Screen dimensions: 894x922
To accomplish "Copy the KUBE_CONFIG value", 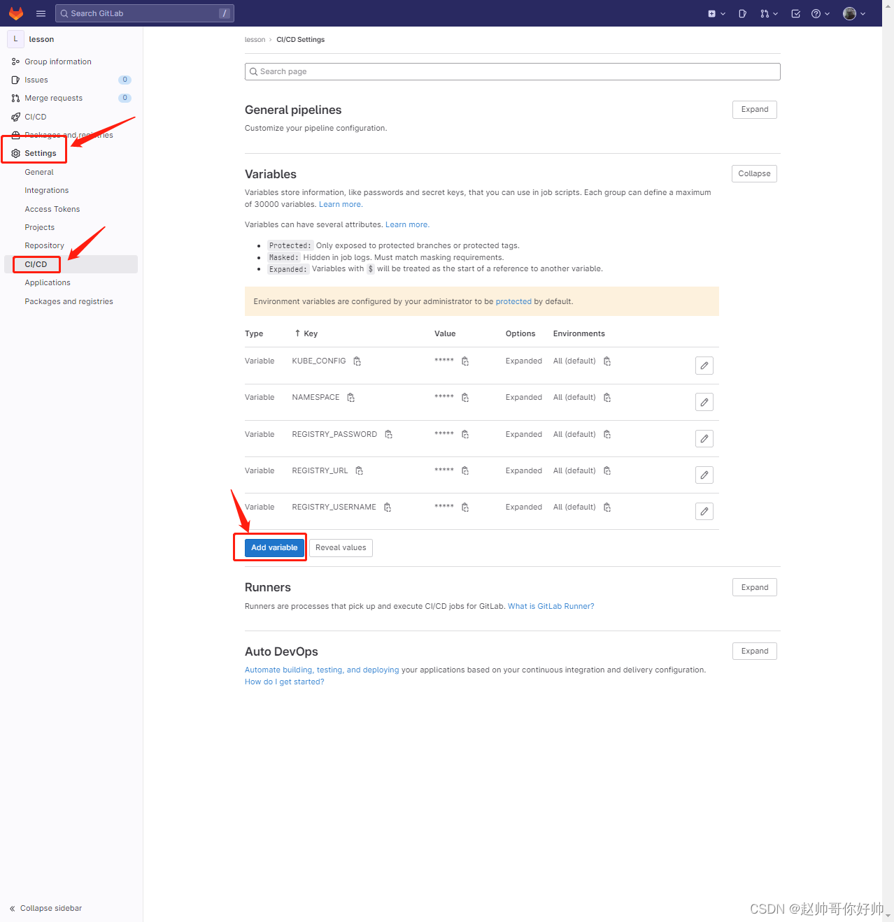I will click(465, 361).
